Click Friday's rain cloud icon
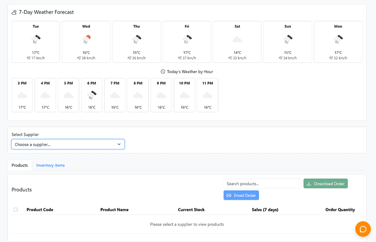The height and width of the screenshot is (242, 376). click(187, 39)
